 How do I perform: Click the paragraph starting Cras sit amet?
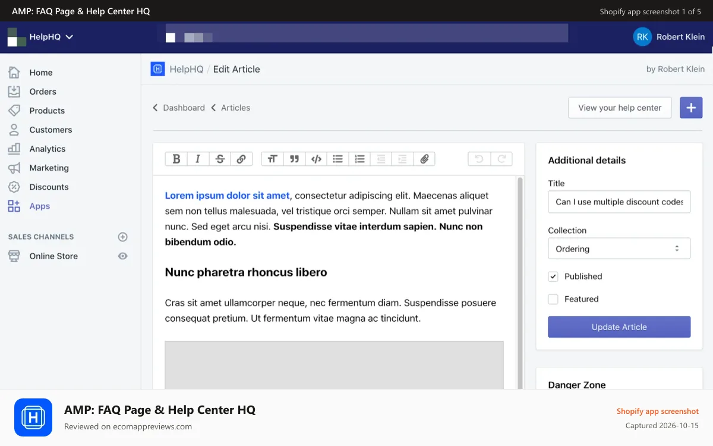point(330,310)
